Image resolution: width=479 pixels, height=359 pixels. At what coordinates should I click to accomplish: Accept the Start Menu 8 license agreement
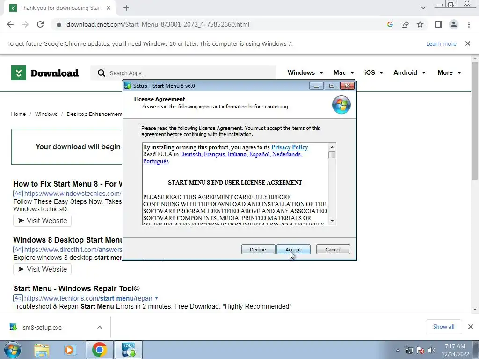(x=293, y=250)
